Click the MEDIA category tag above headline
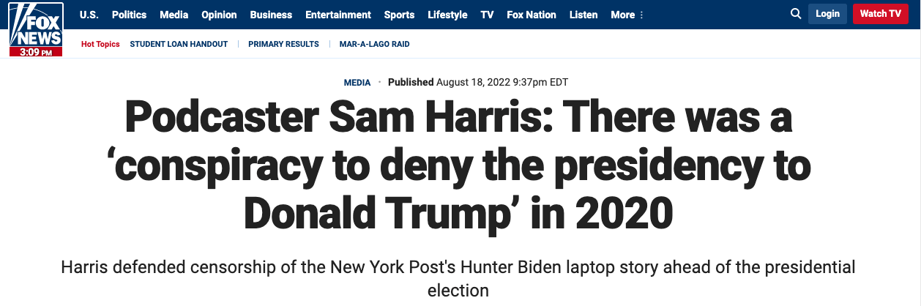This screenshot has width=921, height=306. pyautogui.click(x=357, y=83)
